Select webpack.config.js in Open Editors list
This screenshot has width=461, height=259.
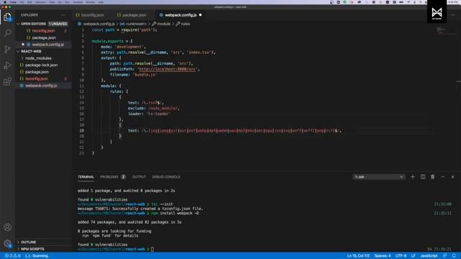click(48, 45)
